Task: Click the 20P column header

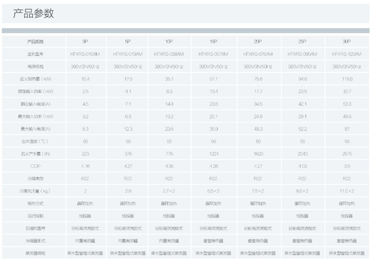Action: [258, 42]
